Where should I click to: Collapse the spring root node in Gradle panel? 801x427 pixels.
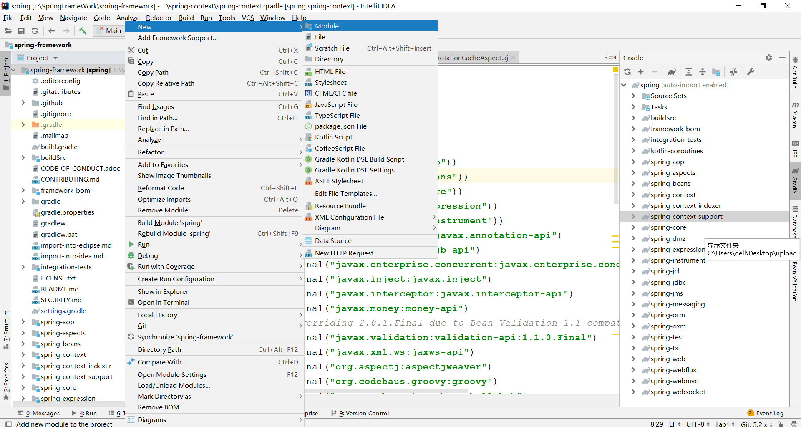pos(624,85)
